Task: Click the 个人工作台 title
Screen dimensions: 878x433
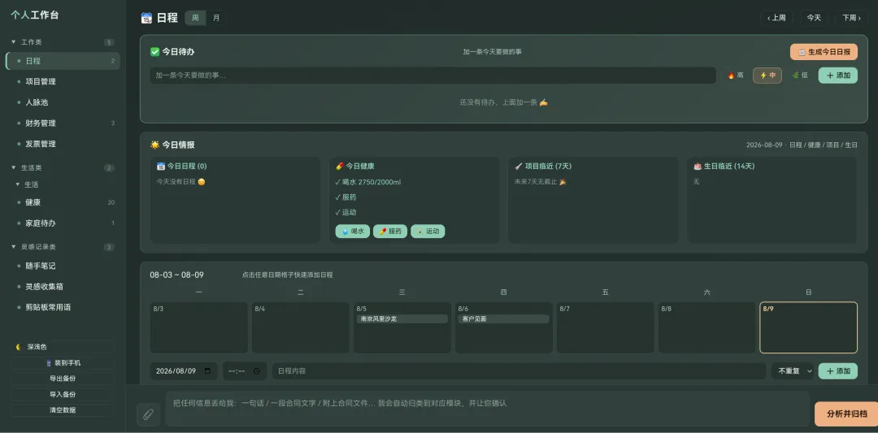Action: coord(35,15)
